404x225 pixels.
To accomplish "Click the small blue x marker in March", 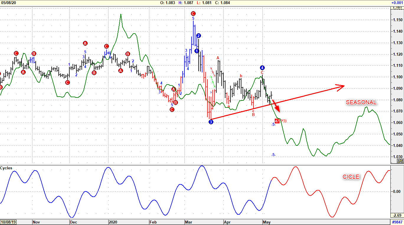I will (x=211, y=92).
